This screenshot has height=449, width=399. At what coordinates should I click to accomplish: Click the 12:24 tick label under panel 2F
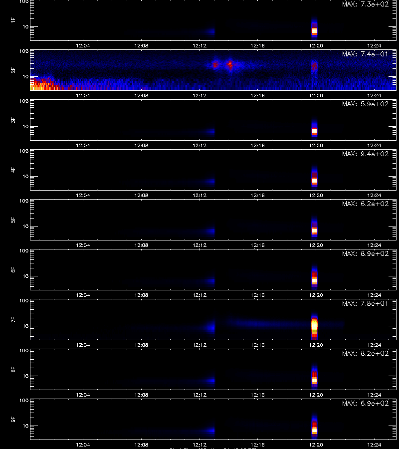[374, 95]
